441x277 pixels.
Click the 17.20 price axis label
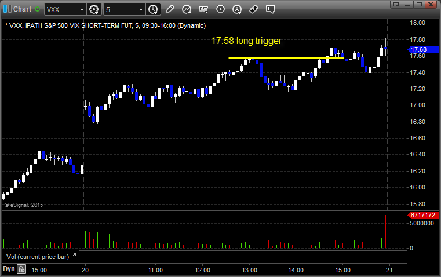418,89
